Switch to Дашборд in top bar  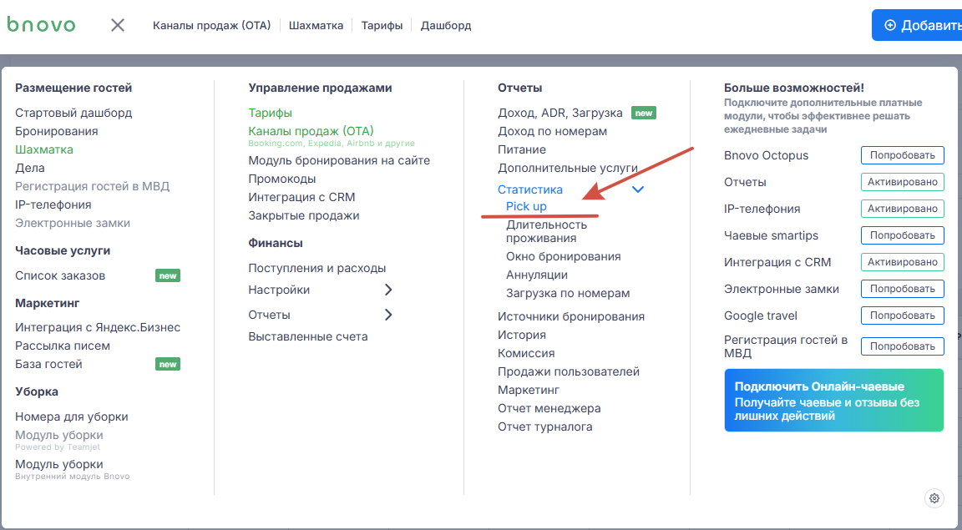tap(446, 25)
